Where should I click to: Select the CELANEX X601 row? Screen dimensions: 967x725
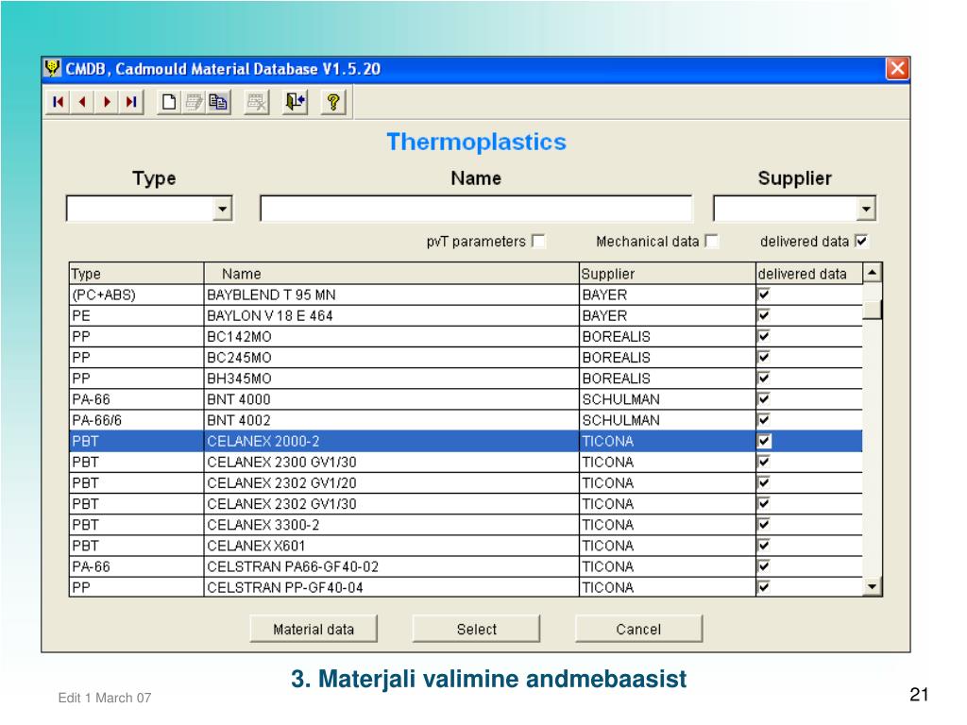click(466, 546)
